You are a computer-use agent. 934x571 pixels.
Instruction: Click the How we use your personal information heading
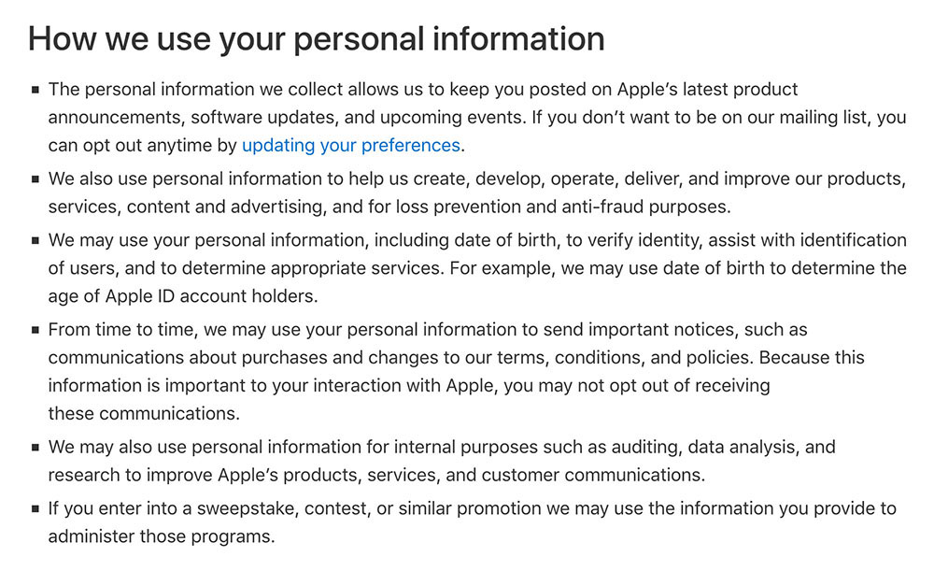tap(317, 38)
